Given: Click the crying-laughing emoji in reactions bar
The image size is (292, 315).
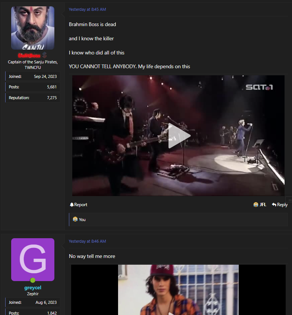Looking at the screenshot, I should 75,219.
